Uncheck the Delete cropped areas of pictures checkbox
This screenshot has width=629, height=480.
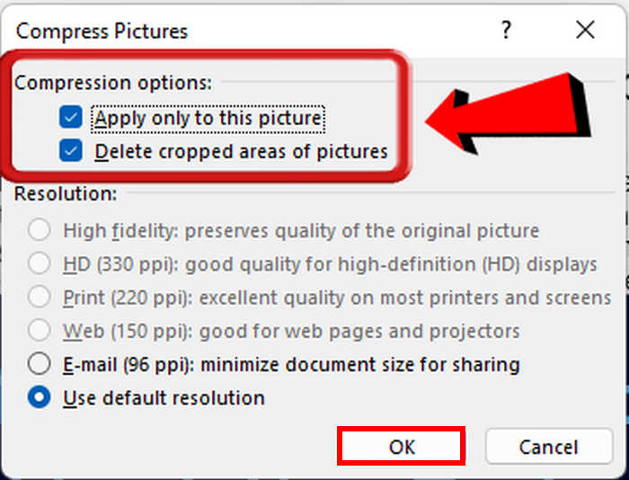coord(71,150)
